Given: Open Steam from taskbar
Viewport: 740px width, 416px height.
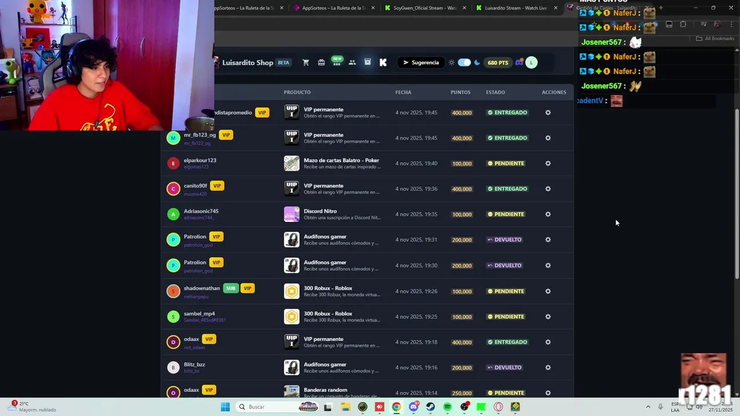Looking at the screenshot, I should [430, 407].
